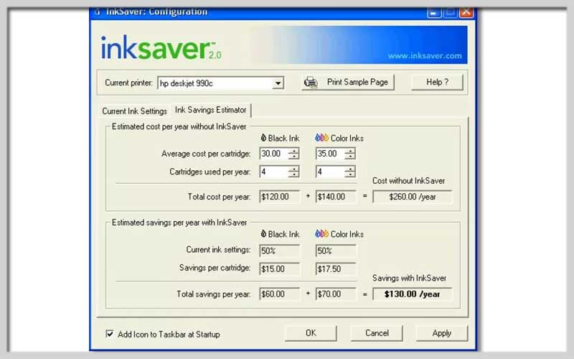Image resolution: width=574 pixels, height=359 pixels.
Task: Increase color cartridges used per year
Action: point(350,169)
